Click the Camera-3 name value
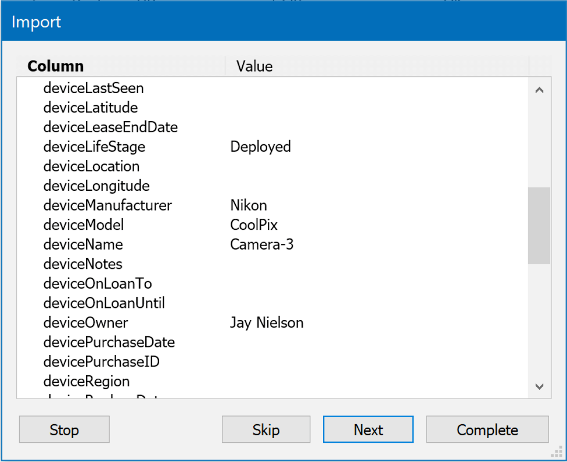 pyautogui.click(x=261, y=244)
